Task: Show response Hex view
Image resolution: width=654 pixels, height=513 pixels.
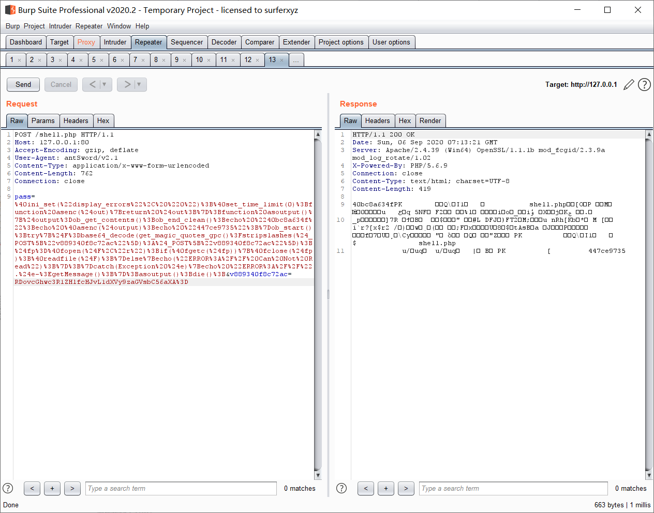Action: pyautogui.click(x=405, y=120)
